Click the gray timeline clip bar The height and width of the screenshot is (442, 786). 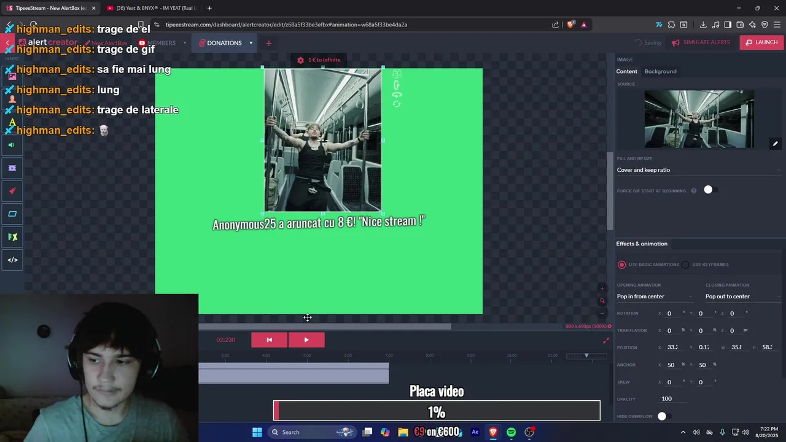294,373
